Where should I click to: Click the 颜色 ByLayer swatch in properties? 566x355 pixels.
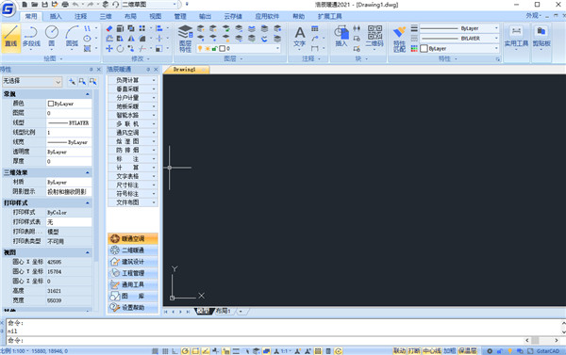[x=69, y=104]
